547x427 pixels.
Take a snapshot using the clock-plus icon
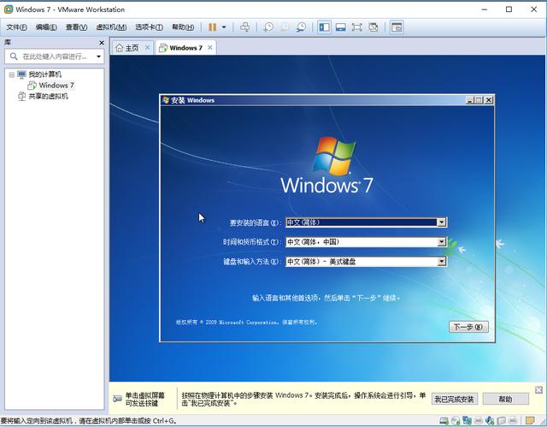coord(268,27)
